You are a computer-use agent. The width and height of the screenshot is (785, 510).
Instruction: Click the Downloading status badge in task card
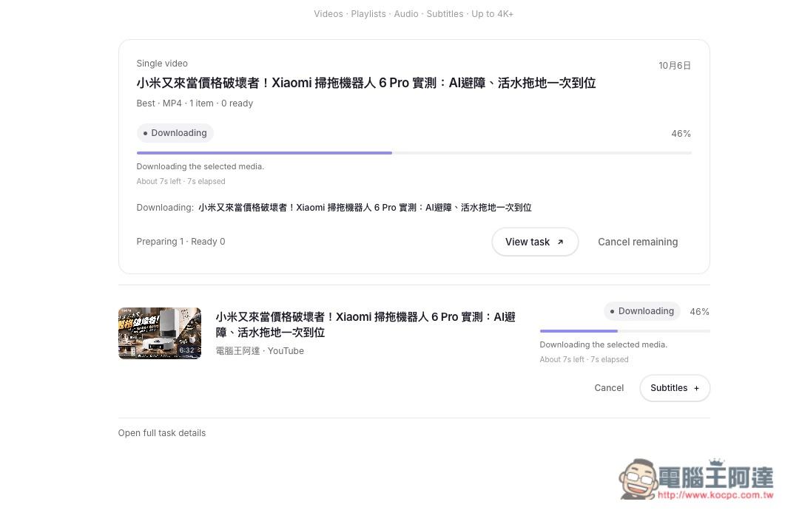[x=175, y=133]
